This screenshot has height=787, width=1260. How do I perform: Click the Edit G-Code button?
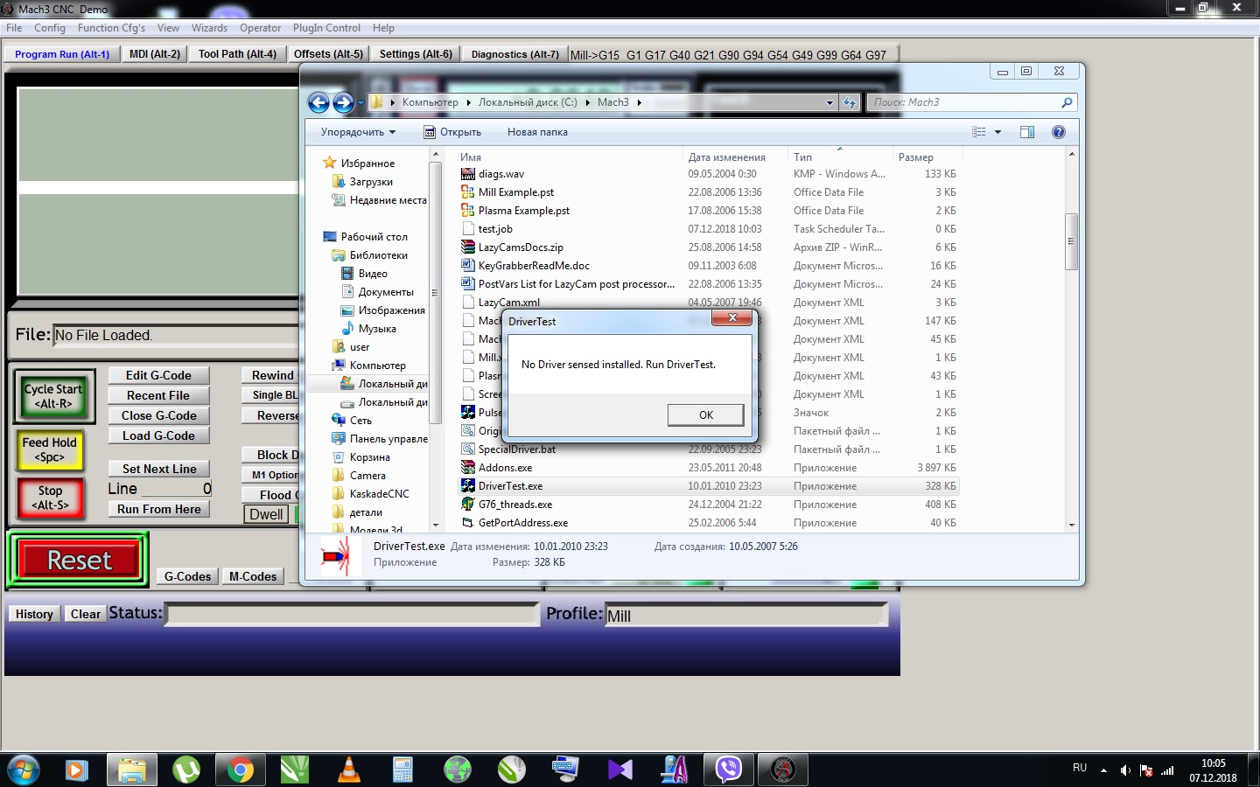(158, 375)
